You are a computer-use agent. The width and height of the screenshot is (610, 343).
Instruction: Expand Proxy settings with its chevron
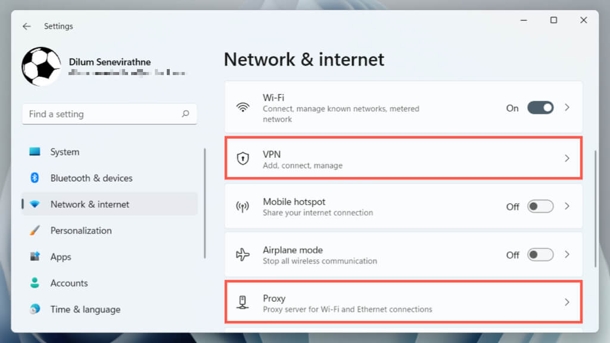click(x=567, y=303)
